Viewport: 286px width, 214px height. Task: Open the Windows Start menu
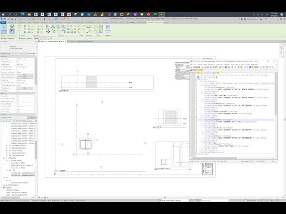click(3, 14)
